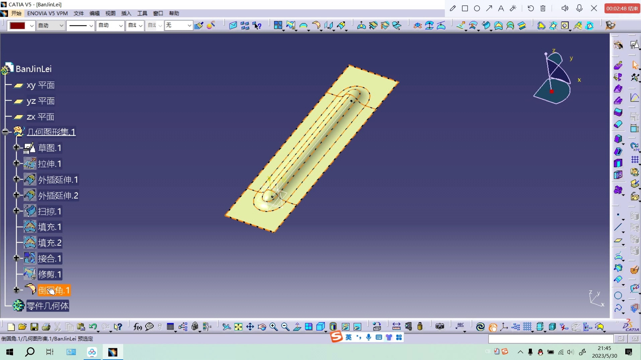The image size is (641, 360).
Task: Create a new document with the New icon
Action: pos(11,327)
